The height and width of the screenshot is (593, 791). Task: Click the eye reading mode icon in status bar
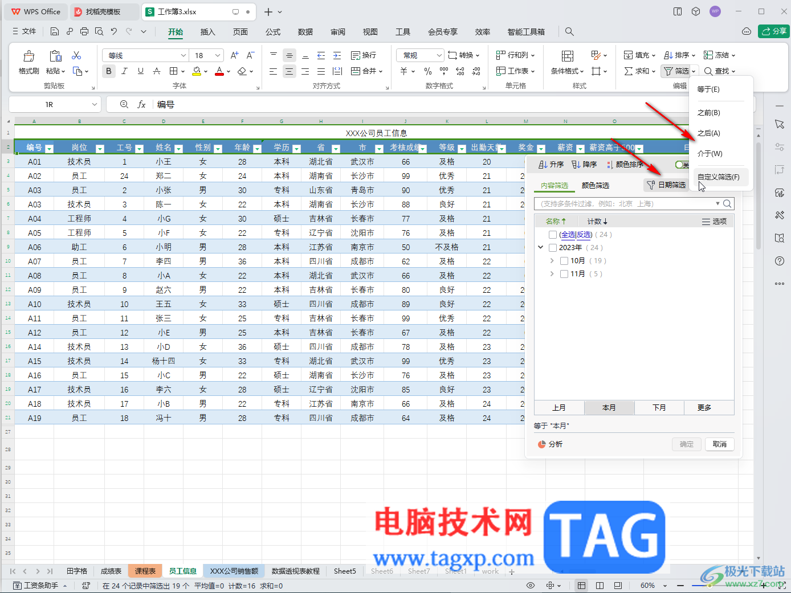(531, 586)
